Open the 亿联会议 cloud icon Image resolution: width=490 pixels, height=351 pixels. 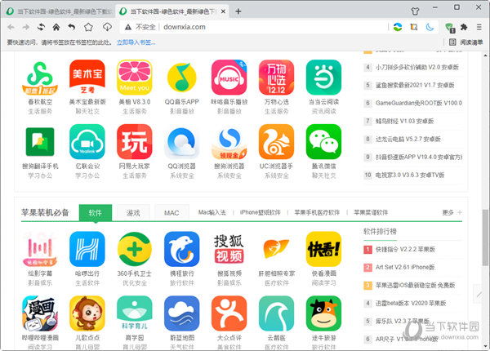click(87, 142)
